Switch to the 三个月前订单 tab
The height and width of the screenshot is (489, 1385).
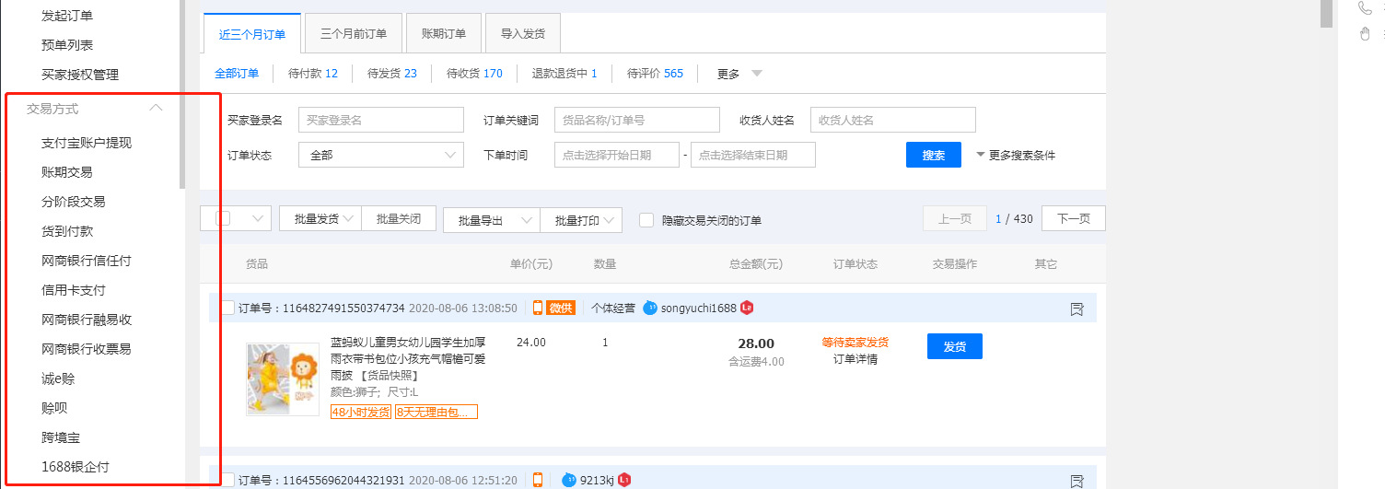[x=353, y=34]
